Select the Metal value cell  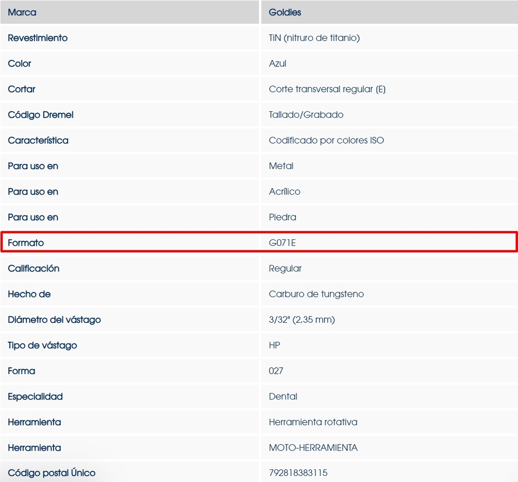pyautogui.click(x=281, y=166)
